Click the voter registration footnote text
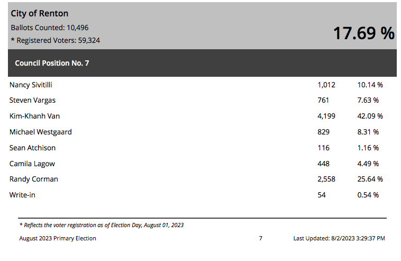401x261 pixels. point(102,225)
